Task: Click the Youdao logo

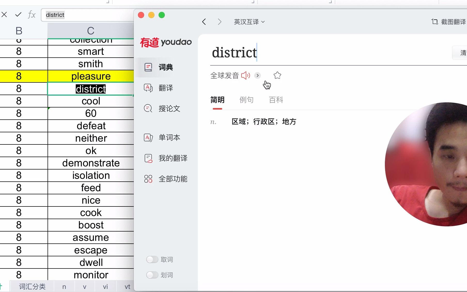Action: pyautogui.click(x=166, y=42)
